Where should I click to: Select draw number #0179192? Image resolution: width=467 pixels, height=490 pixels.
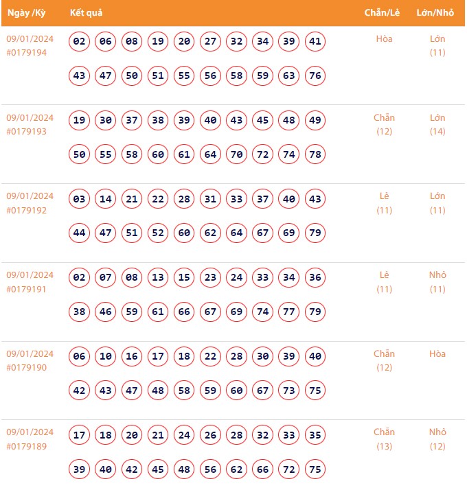26,210
